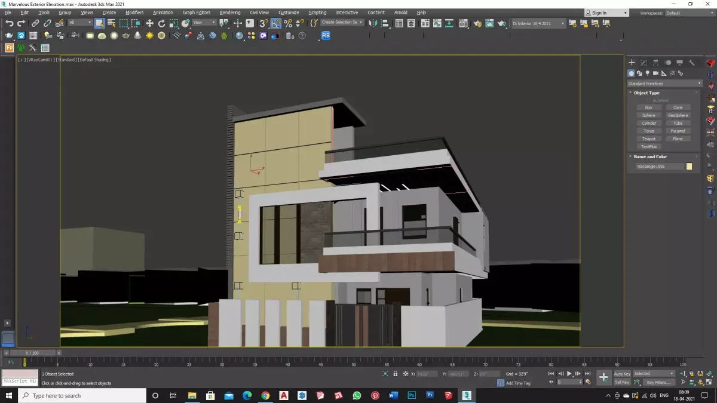Click the Add Time Tag icon
The width and height of the screenshot is (717, 403).
501,383
